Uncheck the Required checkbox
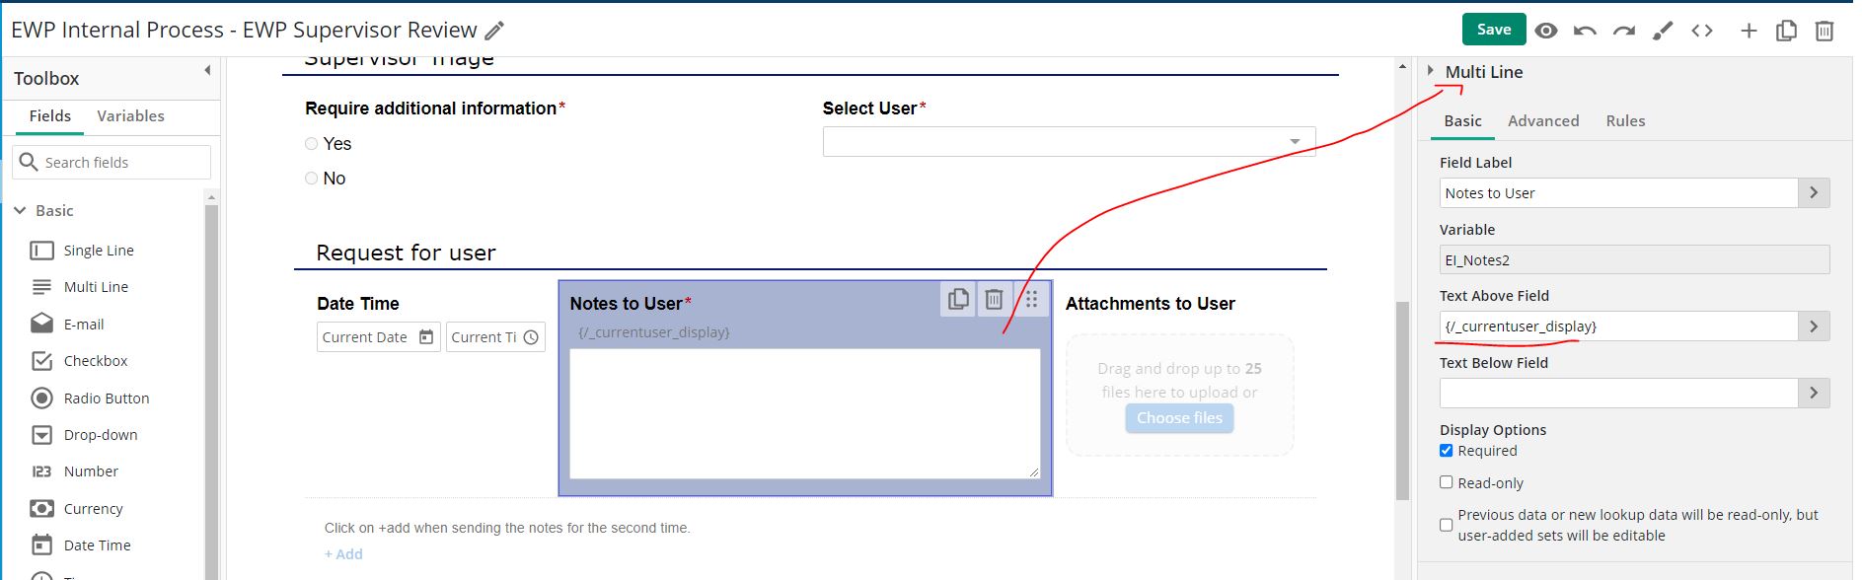Image resolution: width=1862 pixels, height=580 pixels. (1447, 451)
